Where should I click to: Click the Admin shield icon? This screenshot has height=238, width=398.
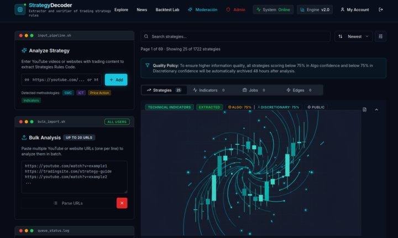coord(228,9)
